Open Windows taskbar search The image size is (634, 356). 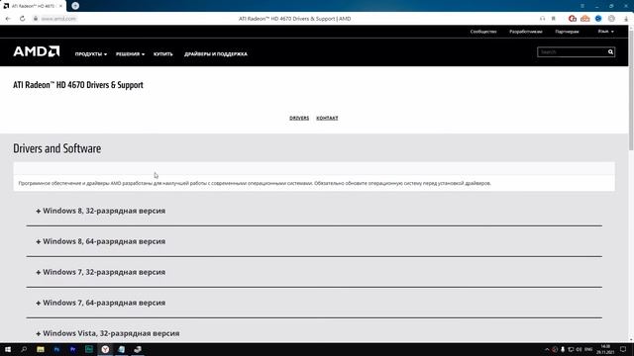pos(24,349)
